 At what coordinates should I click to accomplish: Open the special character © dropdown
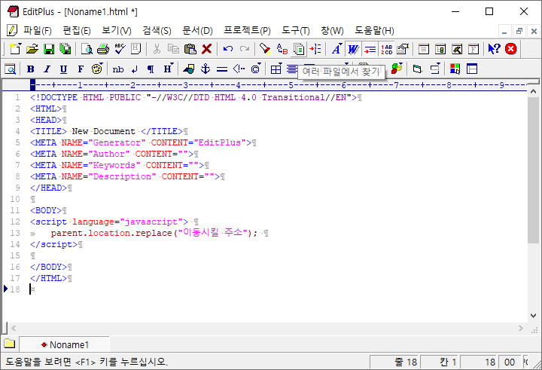click(256, 69)
